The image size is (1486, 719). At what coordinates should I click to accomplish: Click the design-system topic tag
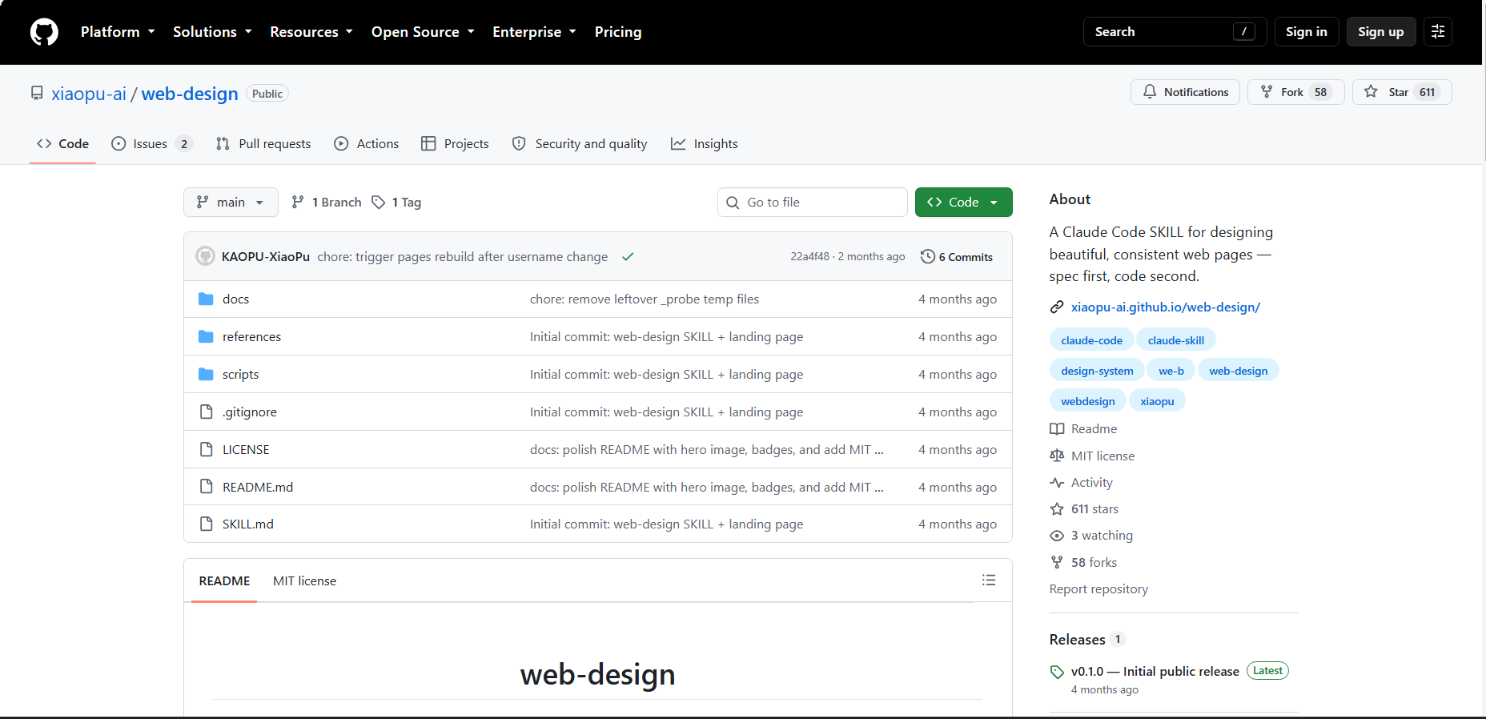coord(1097,371)
